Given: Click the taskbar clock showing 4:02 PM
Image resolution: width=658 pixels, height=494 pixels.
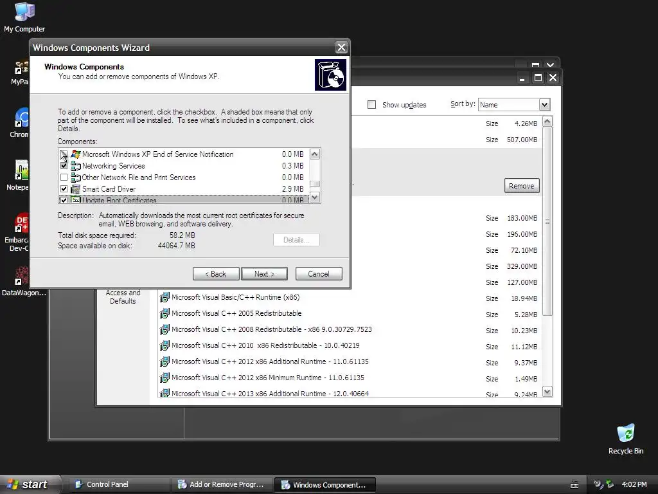Looking at the screenshot, I should pos(634,485).
